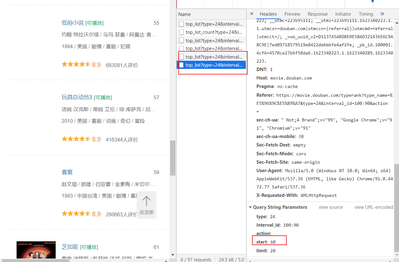Image resolution: width=399 pixels, height=262 pixels.
Task: Collapse Query String Parameters section
Action: coord(250,207)
